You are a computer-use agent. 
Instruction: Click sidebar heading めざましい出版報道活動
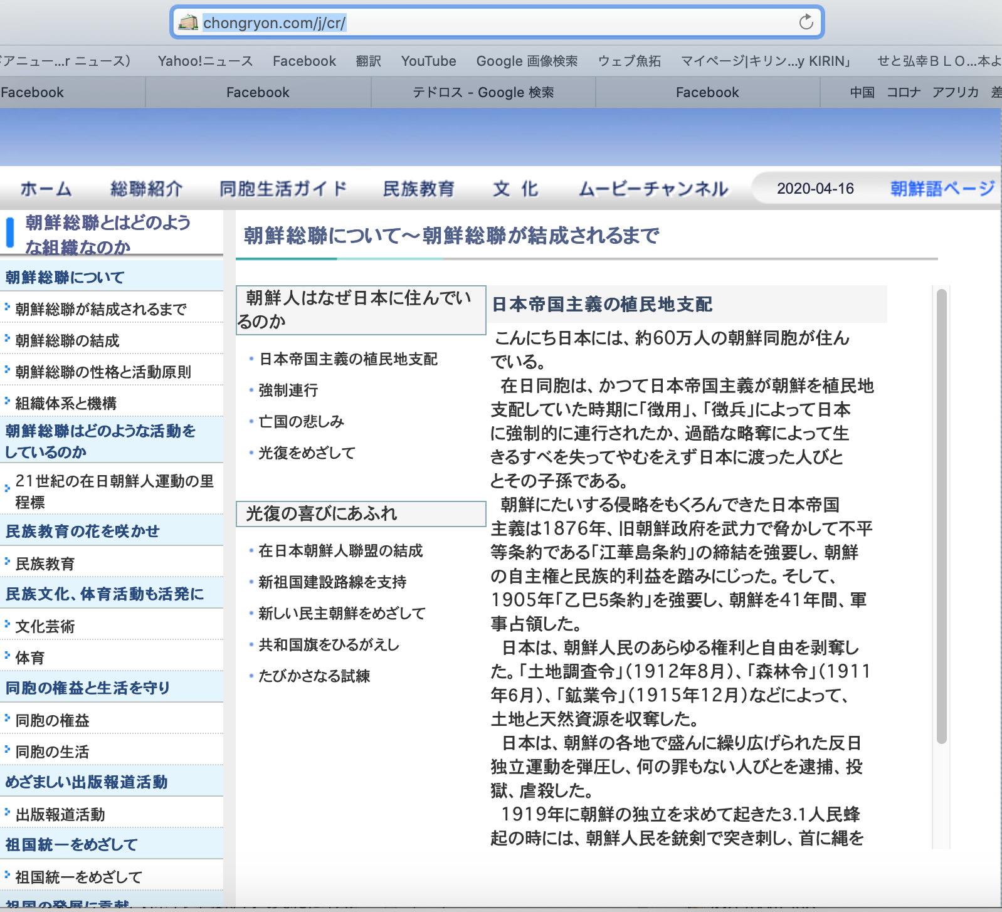pos(87,782)
